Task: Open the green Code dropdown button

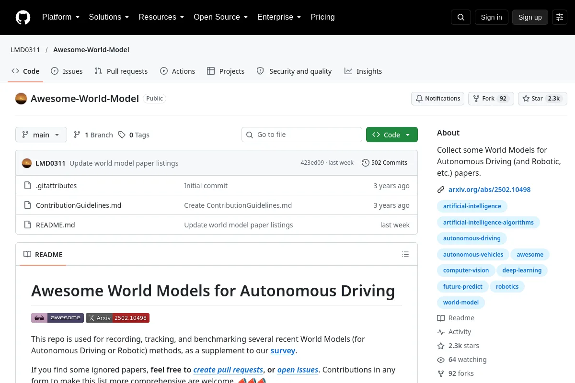Action: [x=392, y=135]
